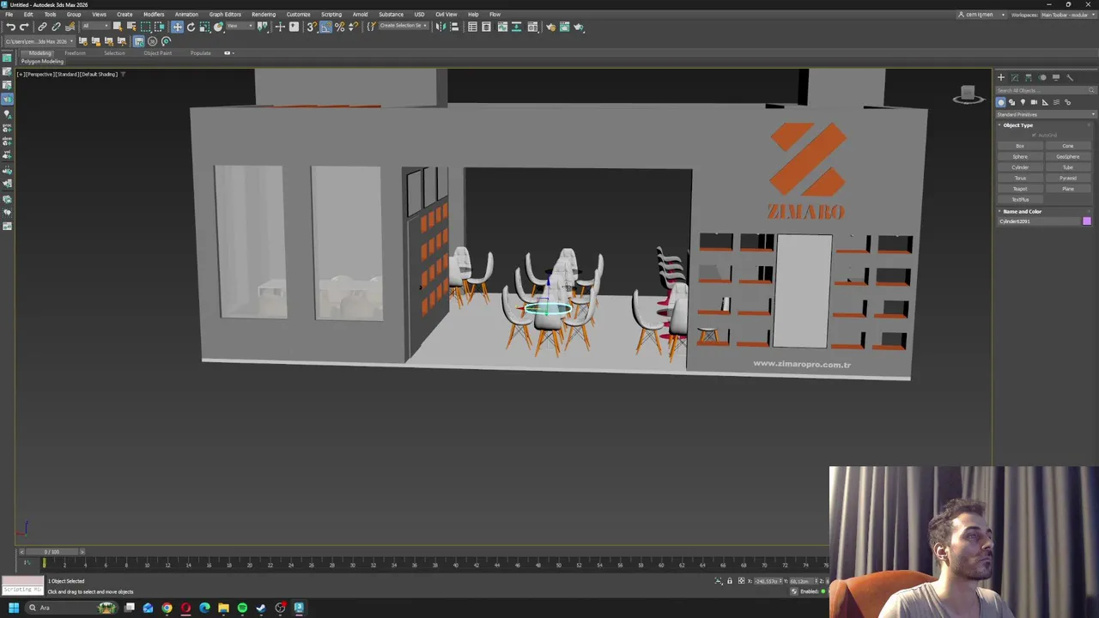
Task: Click the Mirror tool icon
Action: pos(440,27)
